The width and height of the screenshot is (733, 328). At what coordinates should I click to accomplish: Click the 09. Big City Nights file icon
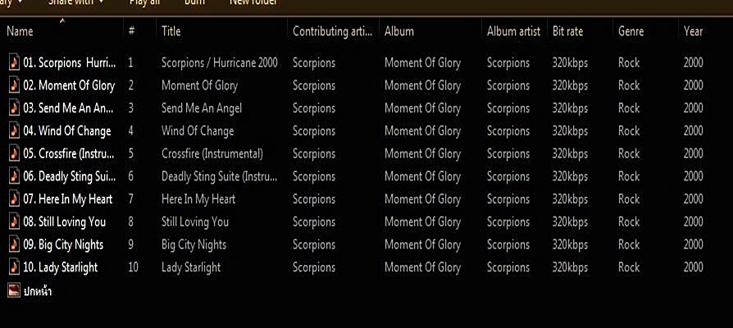[13, 244]
